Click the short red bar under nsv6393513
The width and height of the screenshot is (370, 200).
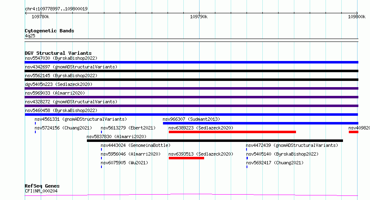(x=186, y=158)
